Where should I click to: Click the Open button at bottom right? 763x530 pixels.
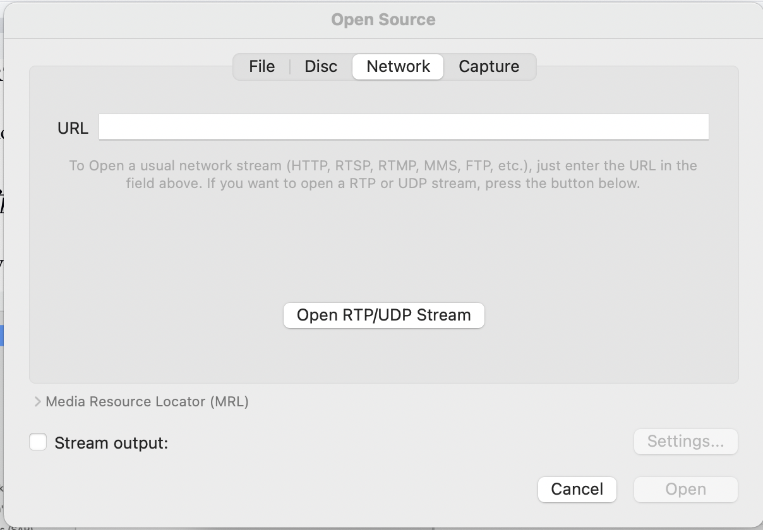pyautogui.click(x=685, y=490)
